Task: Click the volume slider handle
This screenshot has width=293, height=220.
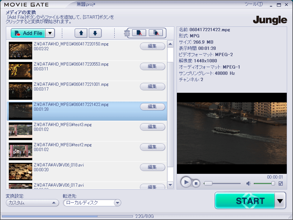Action: tap(273, 184)
